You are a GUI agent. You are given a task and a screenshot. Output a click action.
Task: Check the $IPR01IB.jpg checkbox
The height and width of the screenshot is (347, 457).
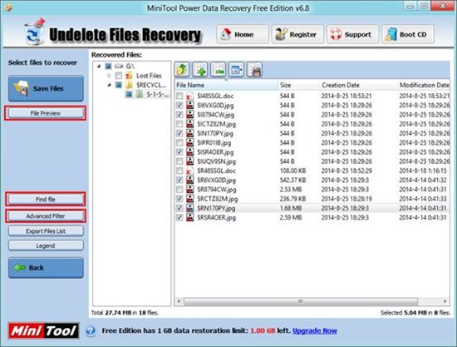[x=179, y=142]
